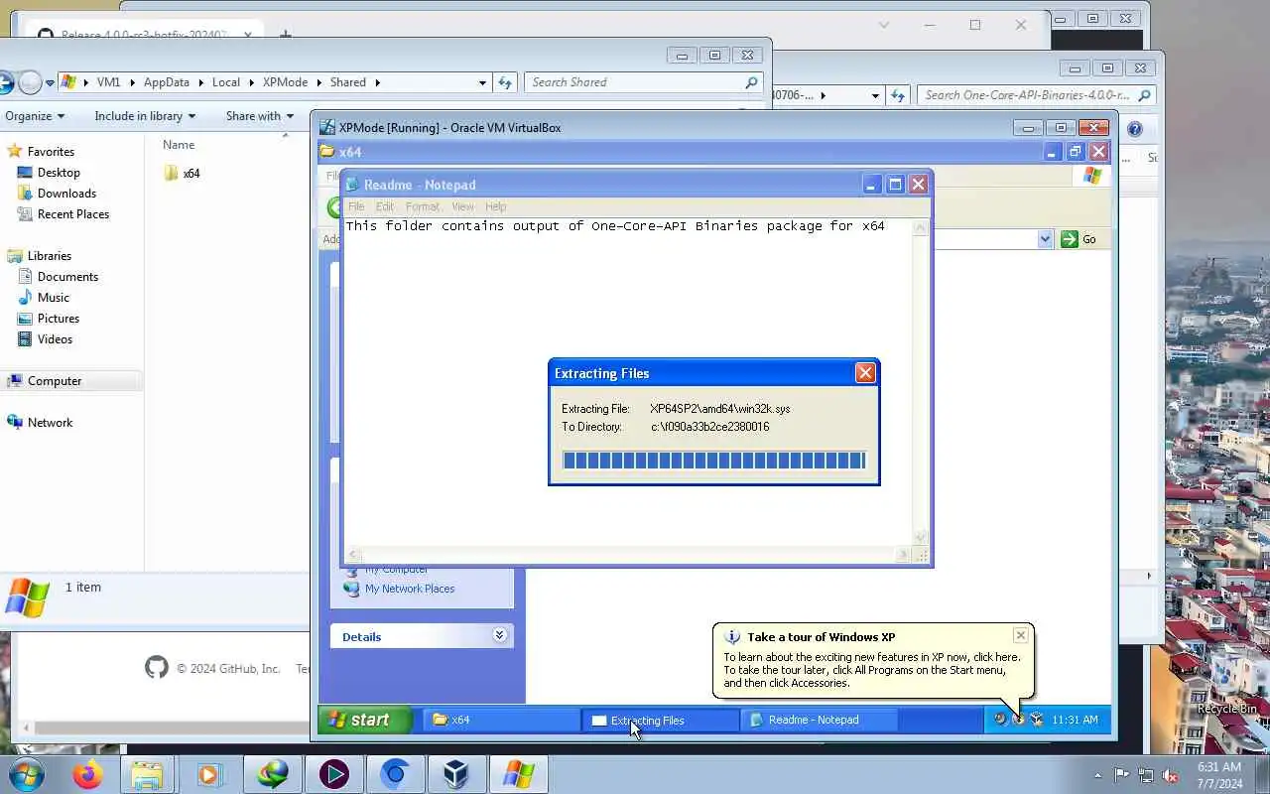1270x794 pixels.
Task: Show hidden Windows 7 tray icons
Action: [1097, 775]
